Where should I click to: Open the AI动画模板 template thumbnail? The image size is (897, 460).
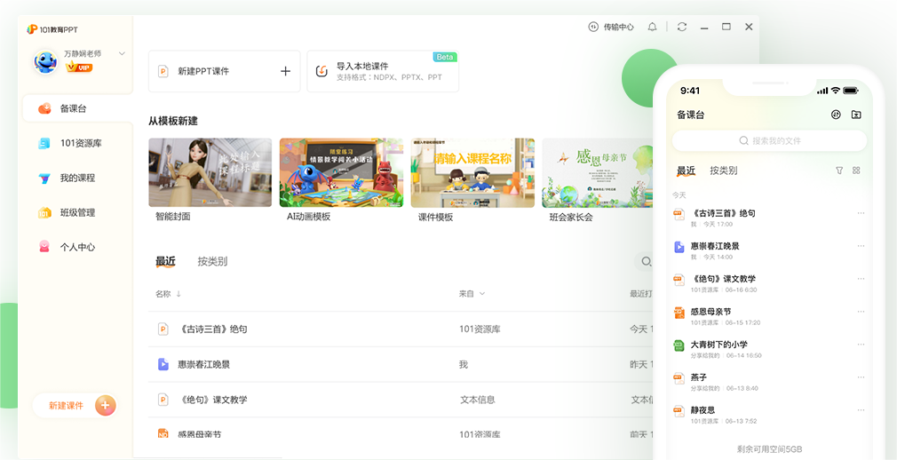pyautogui.click(x=341, y=172)
